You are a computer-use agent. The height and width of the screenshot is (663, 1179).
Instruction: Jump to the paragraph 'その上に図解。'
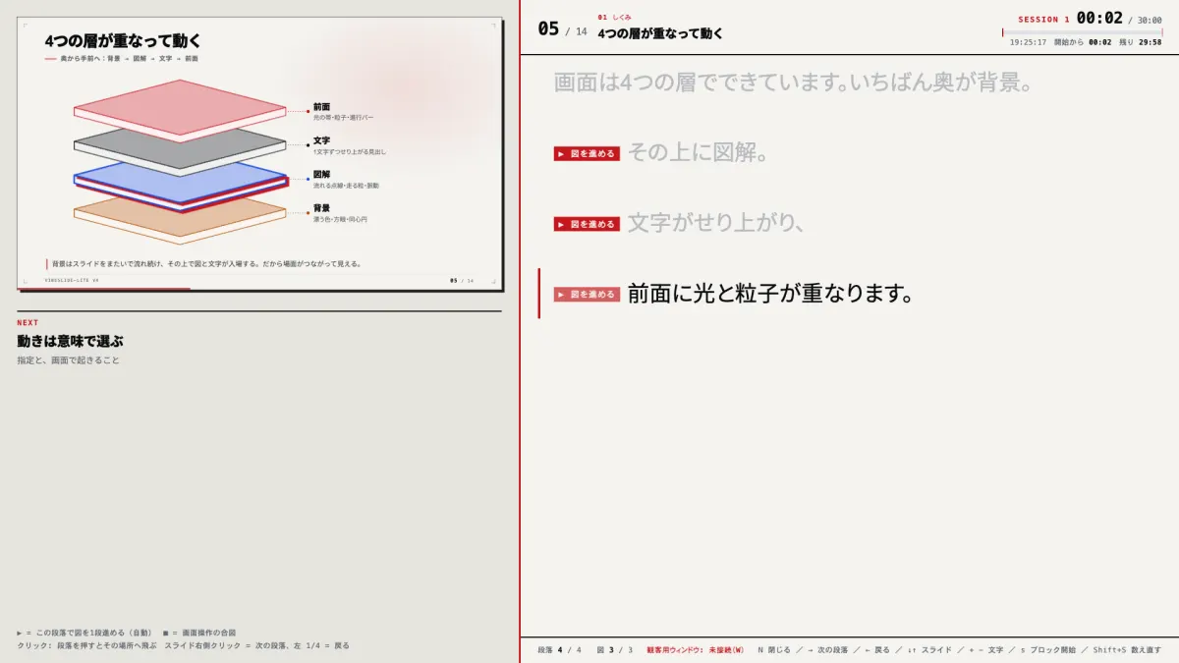tap(697, 153)
